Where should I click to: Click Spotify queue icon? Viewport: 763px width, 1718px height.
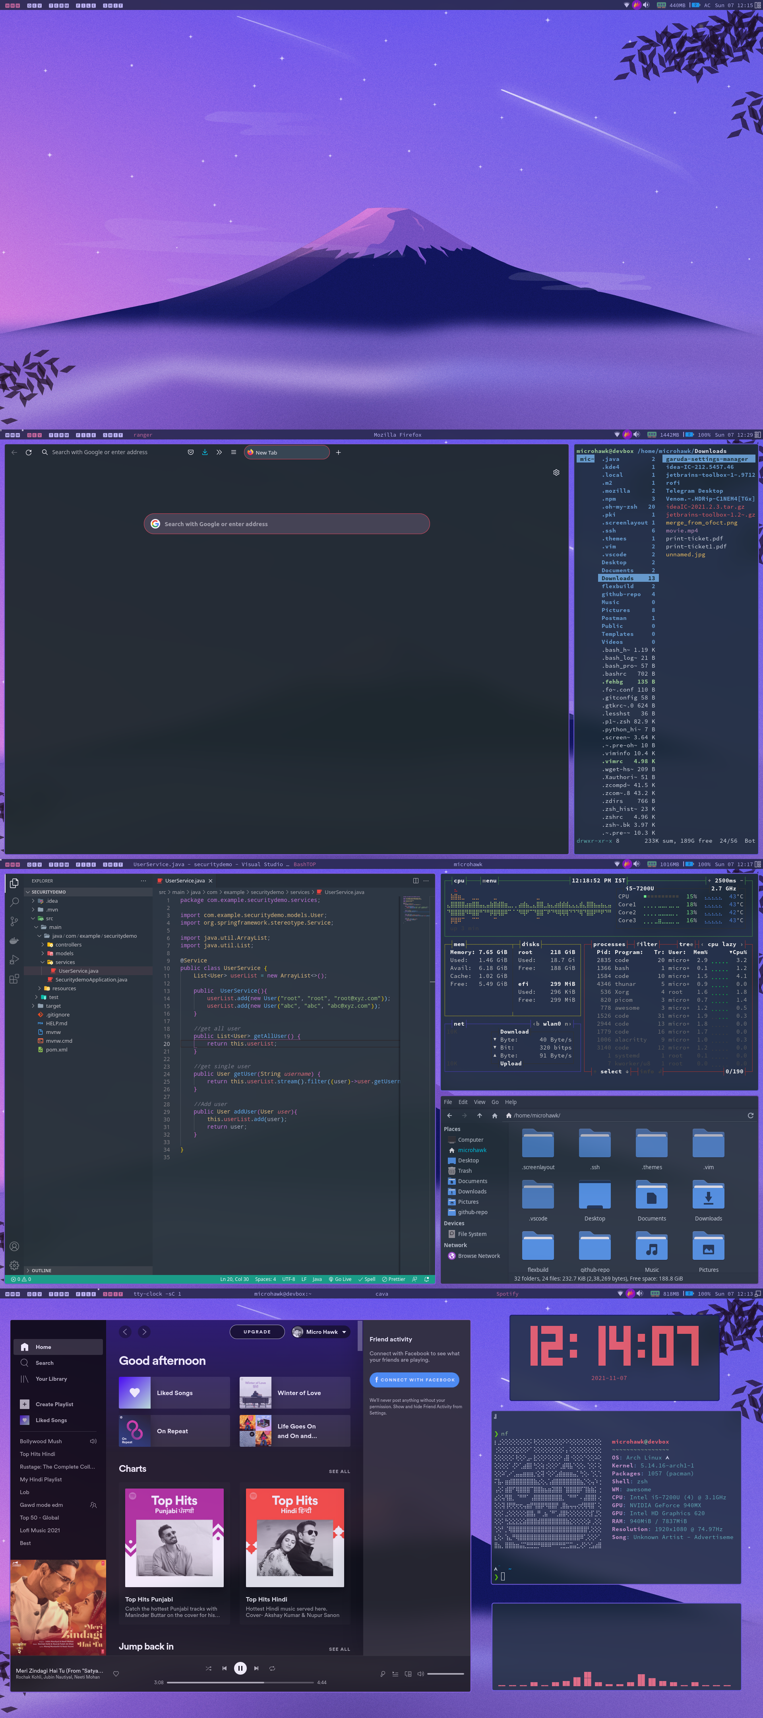tap(395, 1673)
